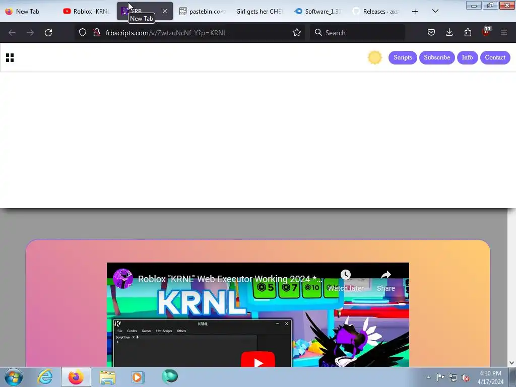Image resolution: width=516 pixels, height=387 pixels.
Task: Open the site grid menu icon
Action: point(10,57)
